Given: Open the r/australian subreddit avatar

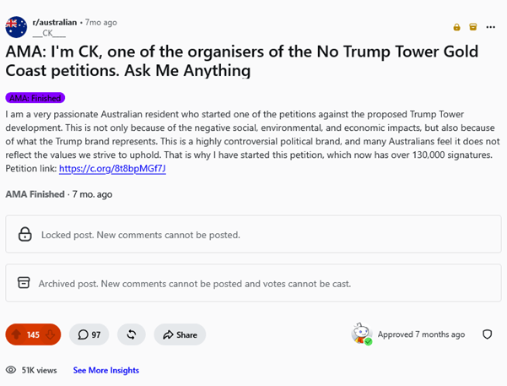Looking at the screenshot, I should pyautogui.click(x=16, y=27).
